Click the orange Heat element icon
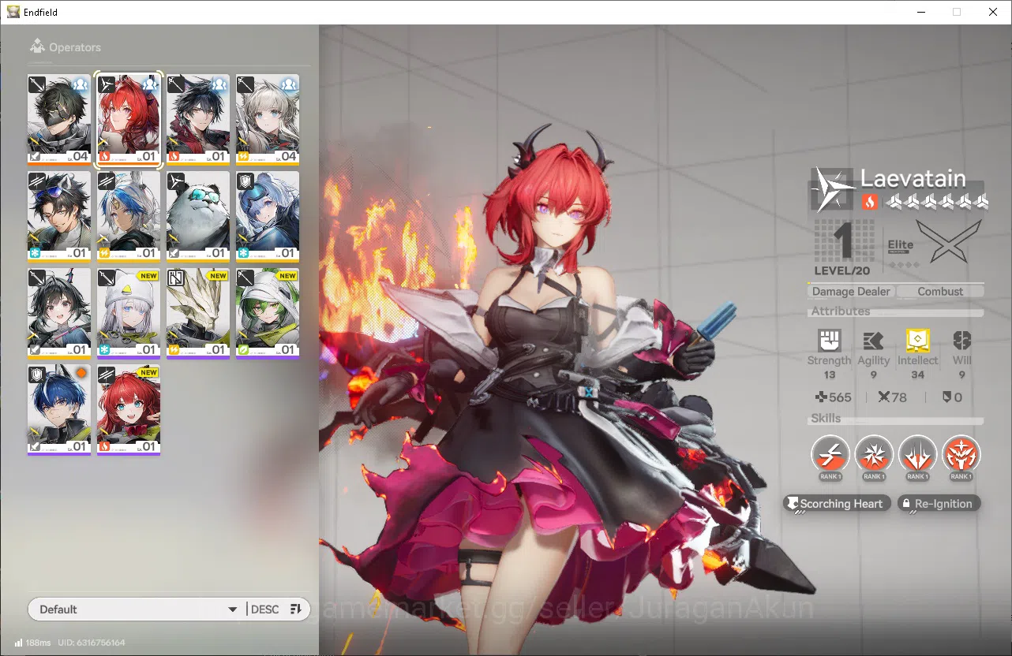This screenshot has width=1012, height=656. pos(869,202)
